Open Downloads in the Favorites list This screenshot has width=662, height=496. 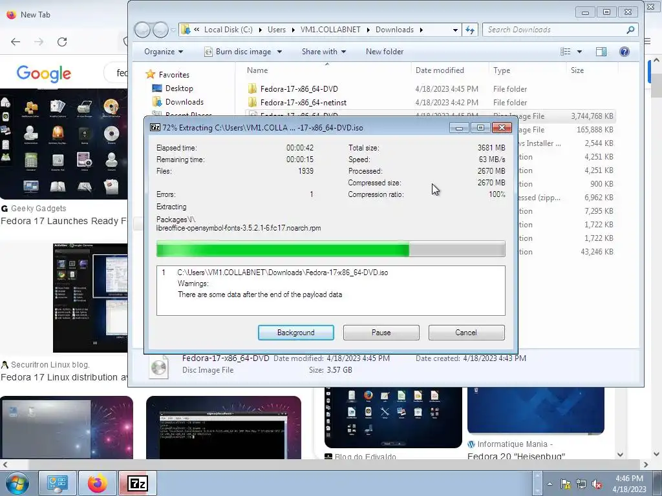184,101
